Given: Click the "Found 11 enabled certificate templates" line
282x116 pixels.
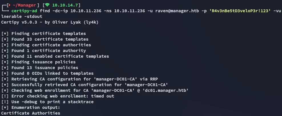Looking at the screenshot, I should [60, 56].
